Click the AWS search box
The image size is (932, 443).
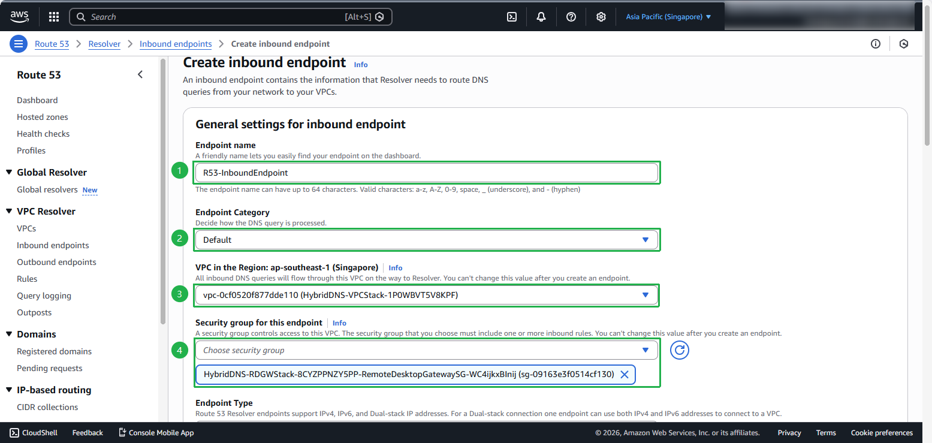coord(231,17)
